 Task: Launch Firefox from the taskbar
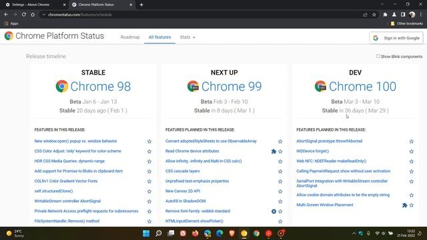coord(195,233)
